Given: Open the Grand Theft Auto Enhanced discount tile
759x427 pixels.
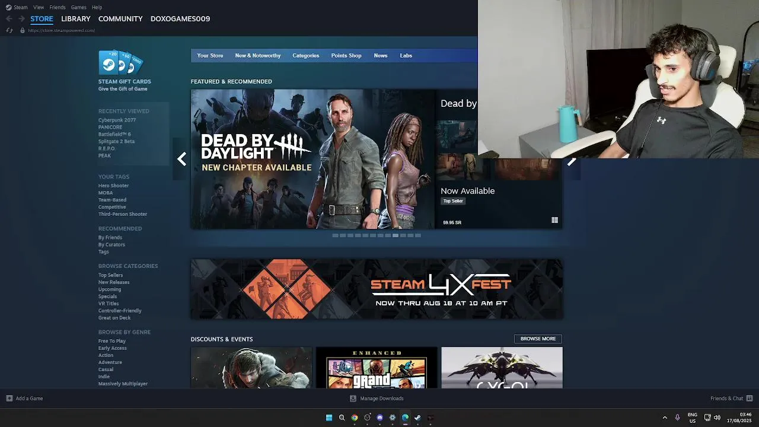Looking at the screenshot, I should tap(377, 368).
